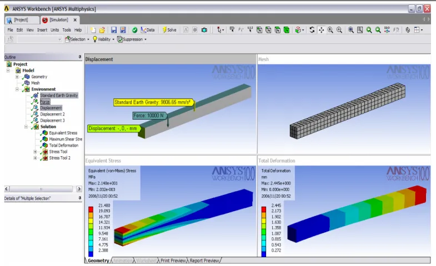
Task: Click the green checkmark toolbar icon
Action: point(134,30)
